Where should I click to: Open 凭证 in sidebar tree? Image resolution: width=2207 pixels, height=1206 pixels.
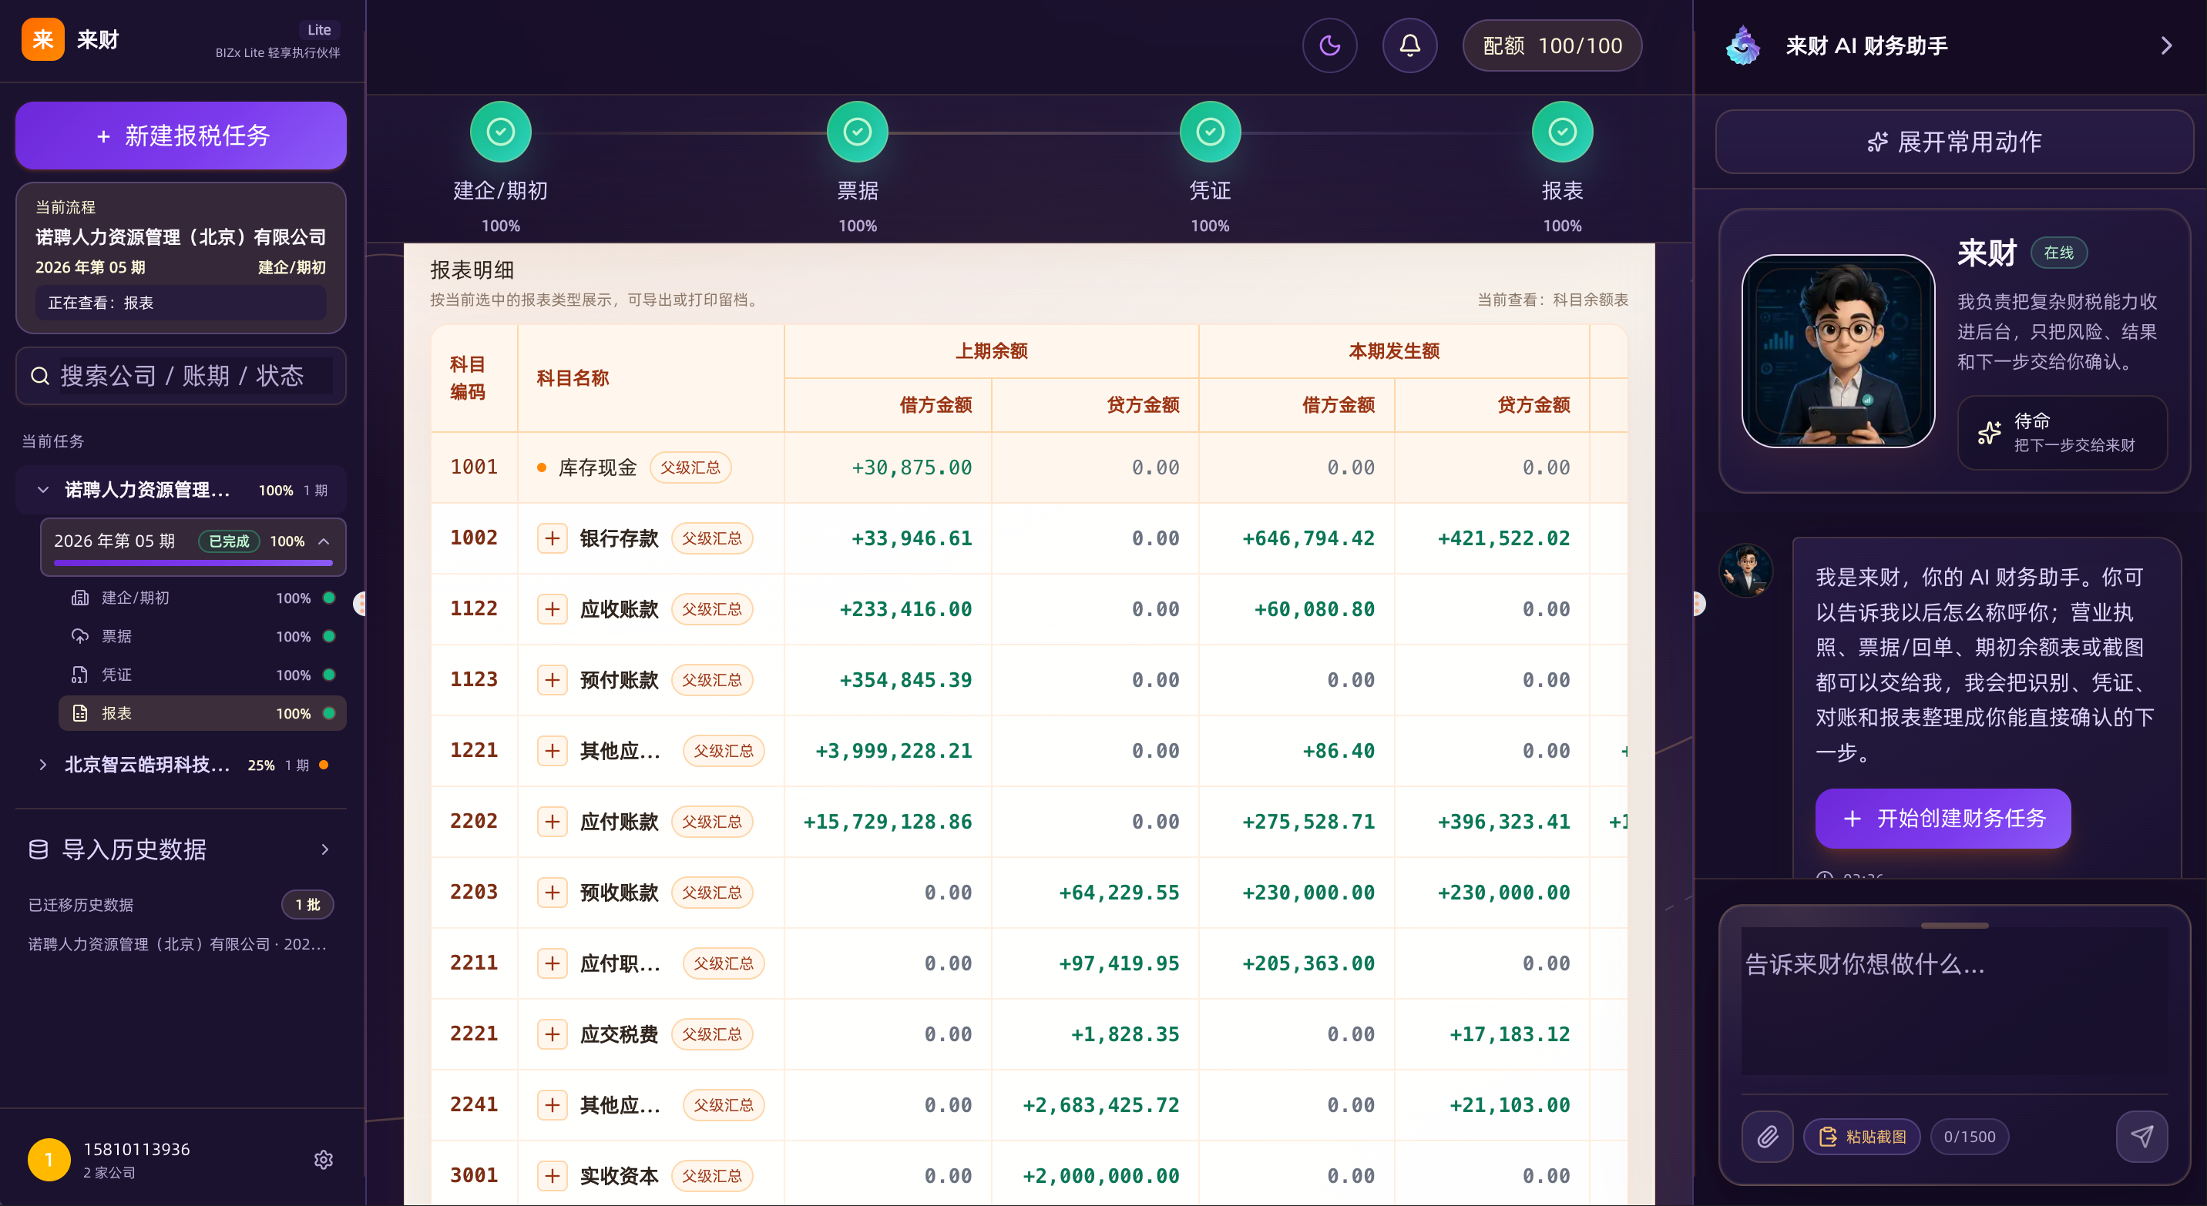pyautogui.click(x=202, y=675)
